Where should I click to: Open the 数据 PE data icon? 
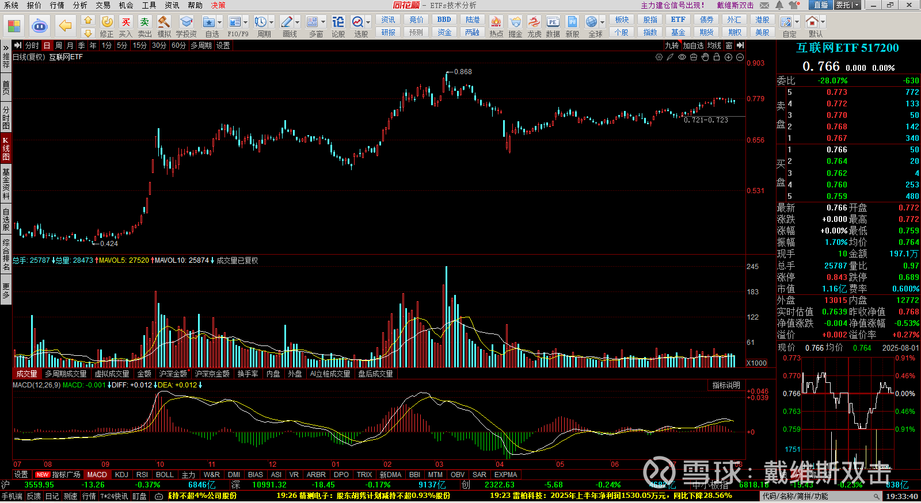(x=553, y=22)
